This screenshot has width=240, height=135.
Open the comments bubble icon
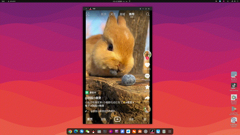coord(147,76)
